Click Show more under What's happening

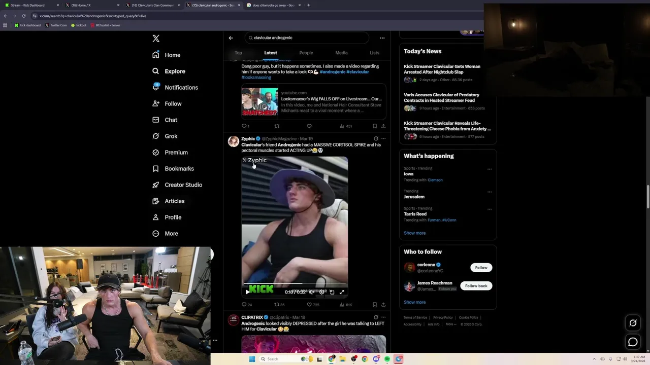tap(415, 233)
